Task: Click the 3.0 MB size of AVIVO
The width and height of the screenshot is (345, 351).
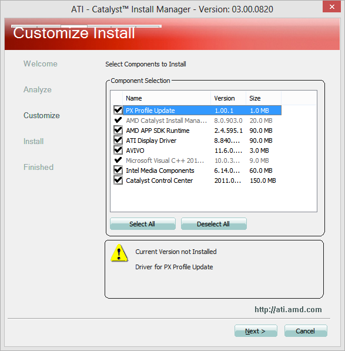Action: click(259, 151)
